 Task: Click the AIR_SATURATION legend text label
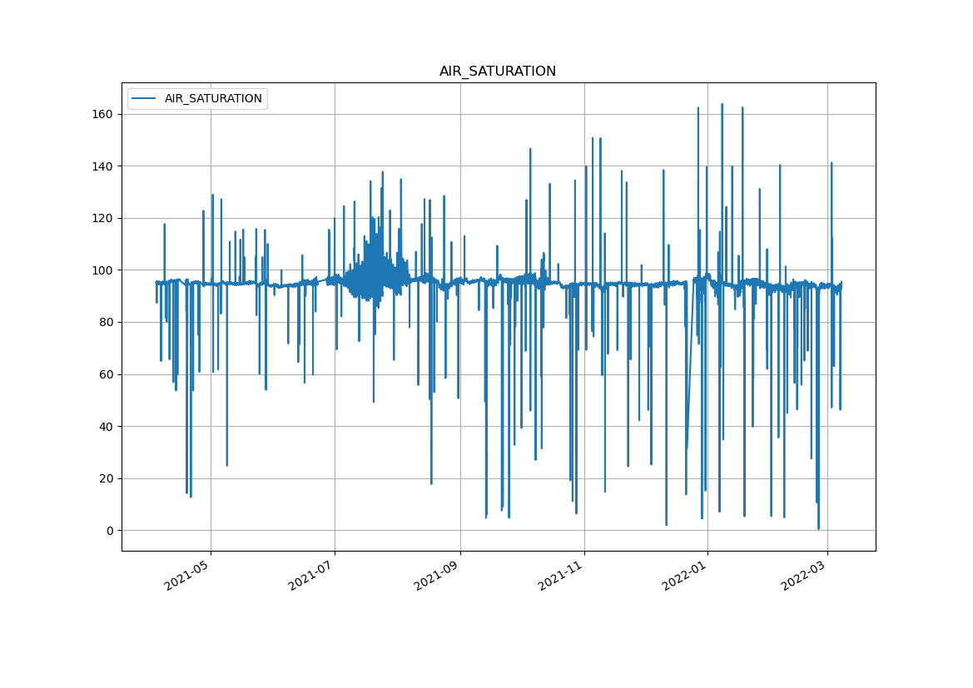click(x=213, y=99)
